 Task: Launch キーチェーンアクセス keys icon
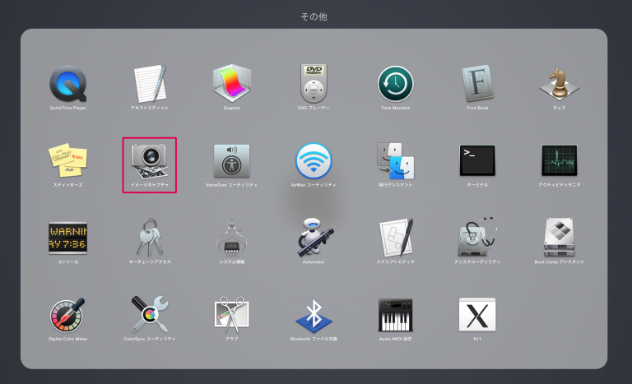coord(150,238)
